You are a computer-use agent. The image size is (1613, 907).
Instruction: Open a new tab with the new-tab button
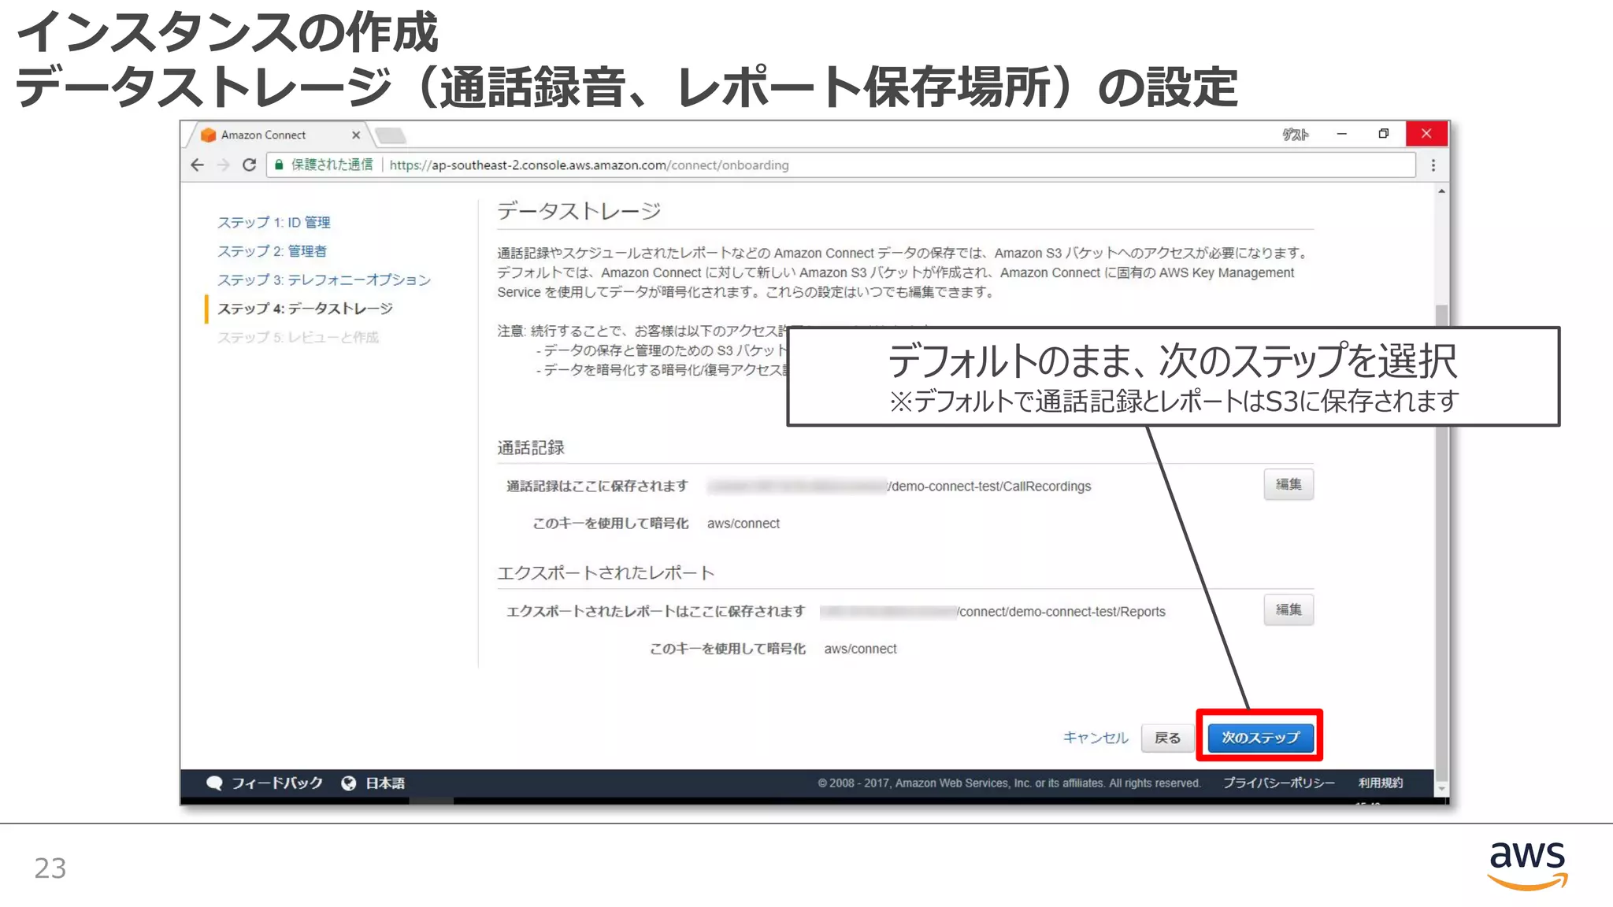pos(391,135)
